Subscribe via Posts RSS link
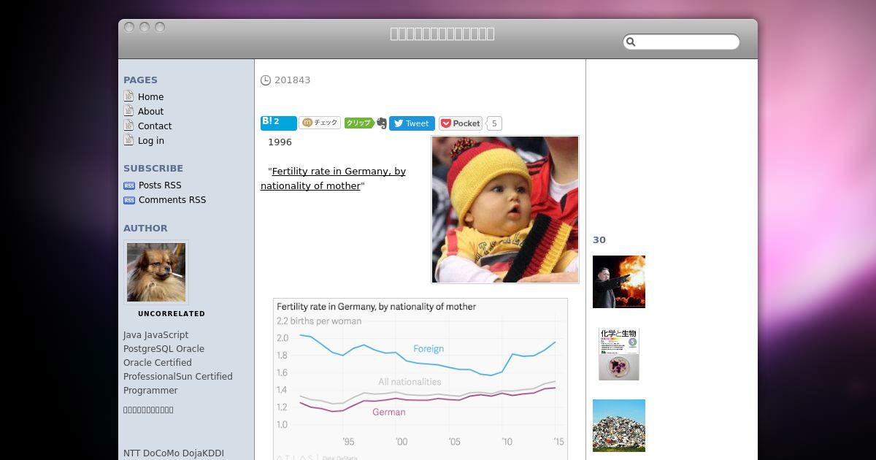Image resolution: width=876 pixels, height=460 pixels. [160, 185]
